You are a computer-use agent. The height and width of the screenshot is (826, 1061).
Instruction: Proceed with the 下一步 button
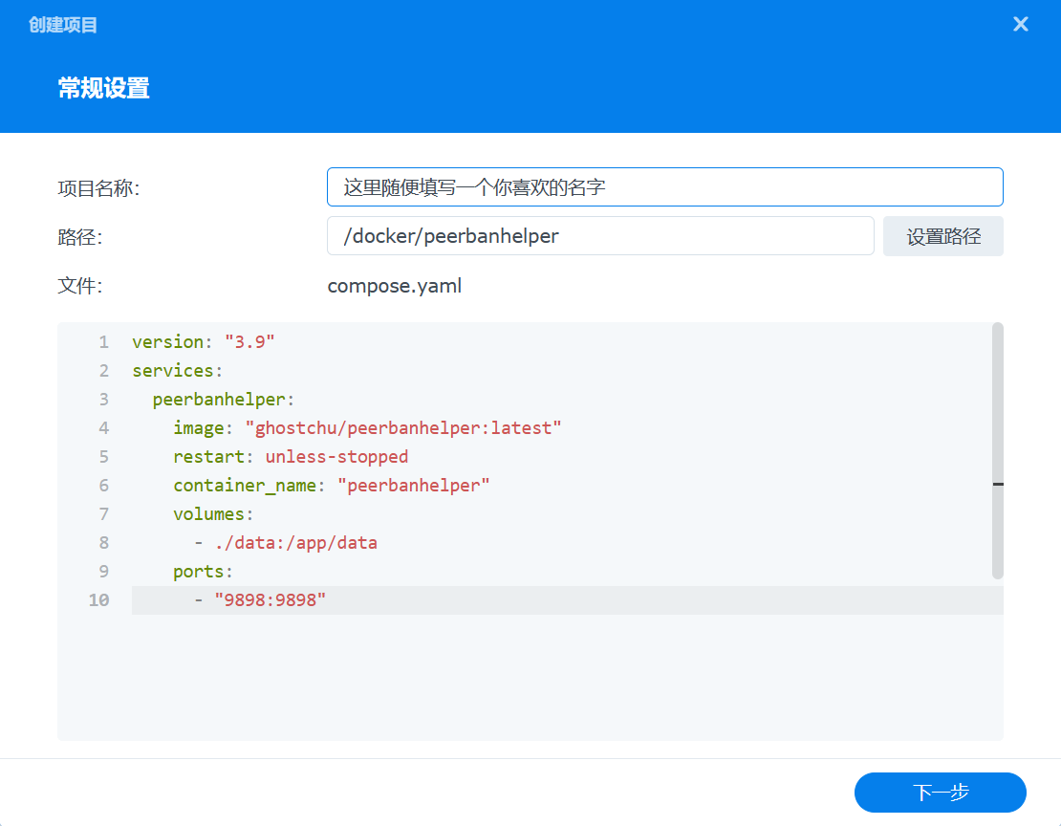tap(940, 793)
